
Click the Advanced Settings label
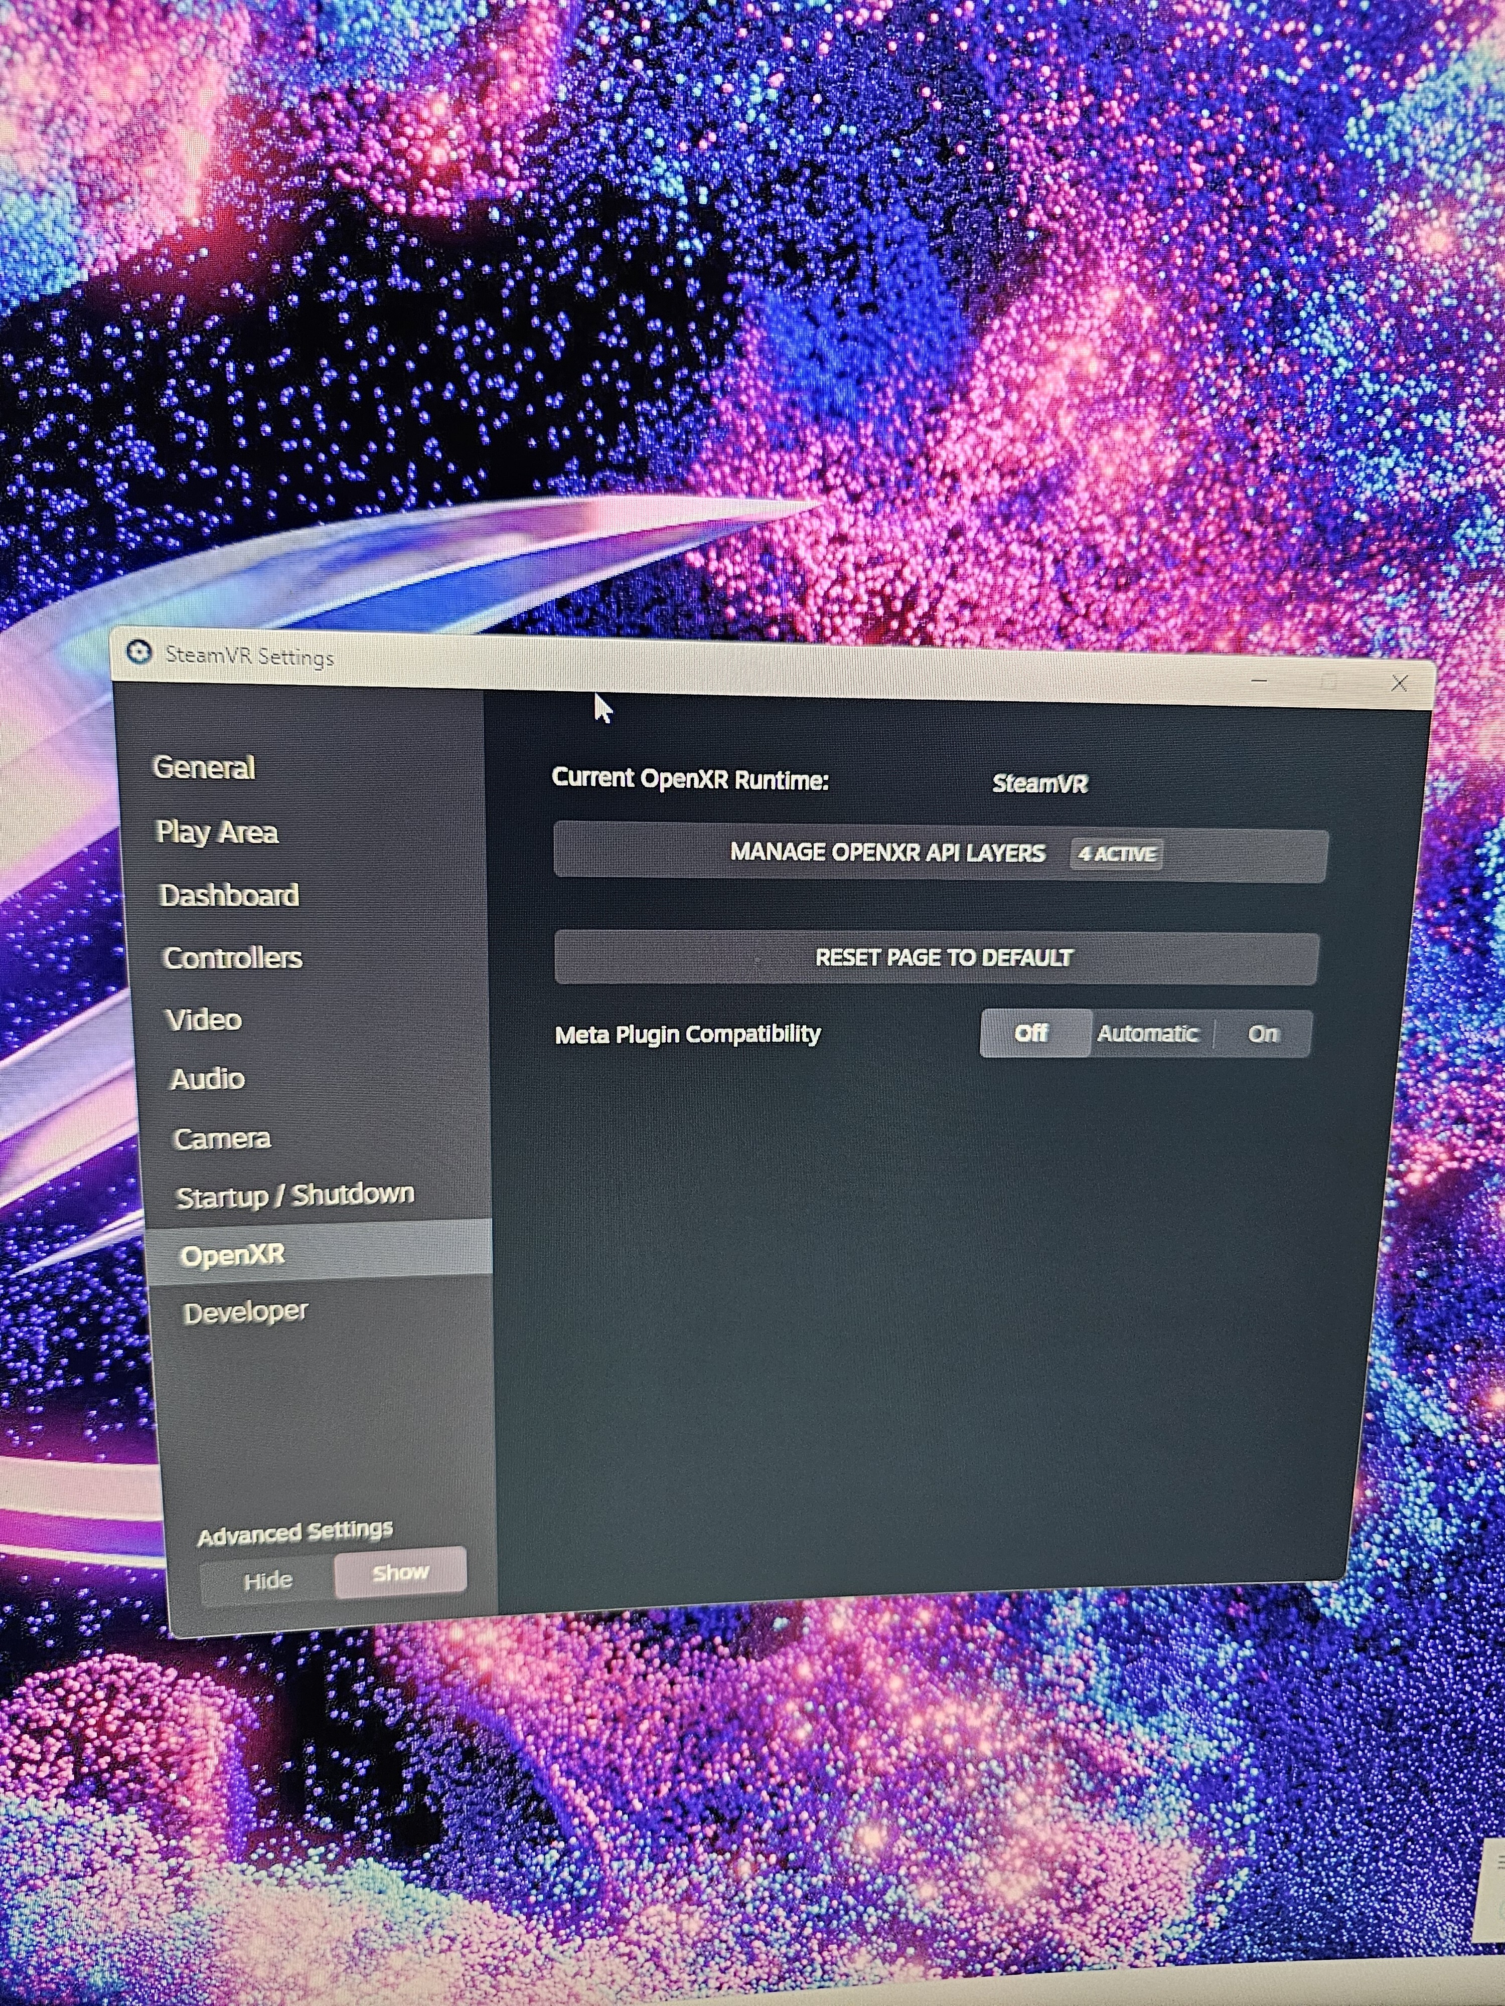[x=295, y=1532]
